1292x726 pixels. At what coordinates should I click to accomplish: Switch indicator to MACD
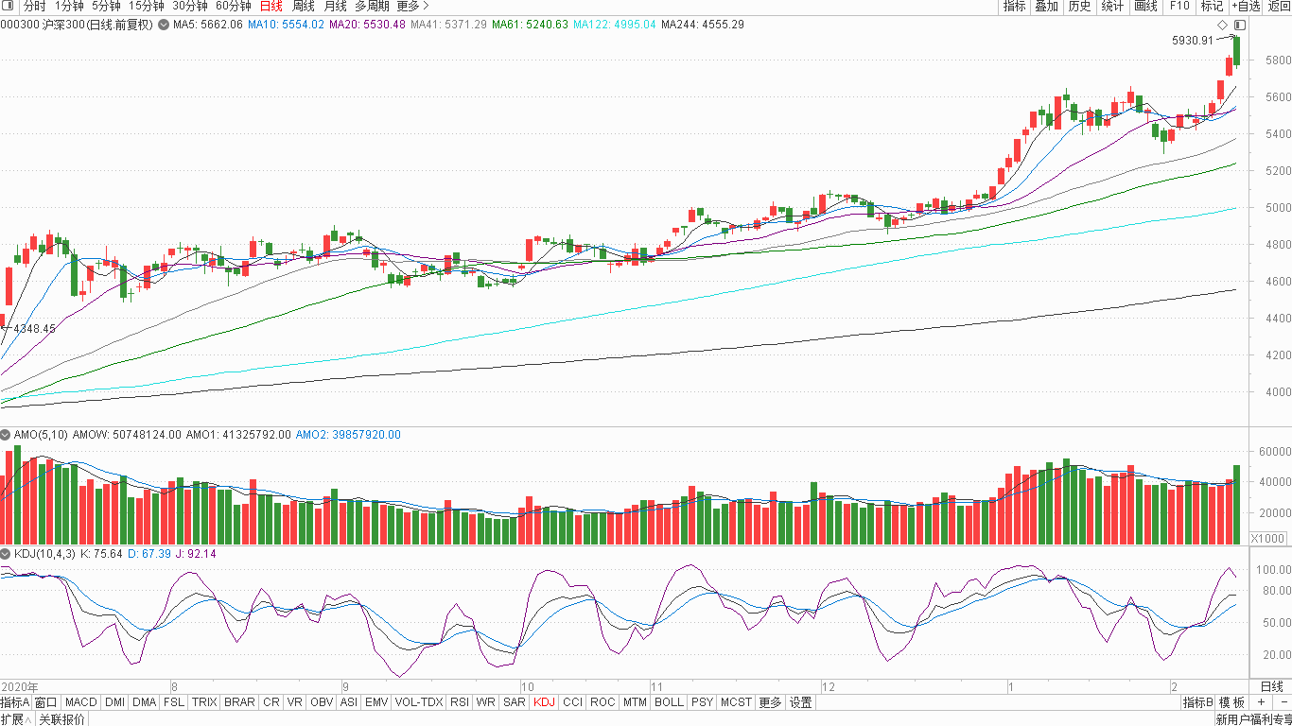pos(80,702)
